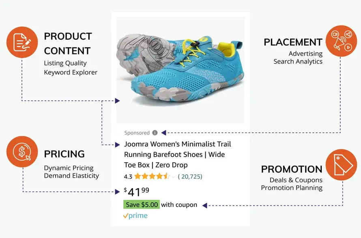Expand the rating breakdown chevron
The image size is (361, 238).
pyautogui.click(x=173, y=177)
